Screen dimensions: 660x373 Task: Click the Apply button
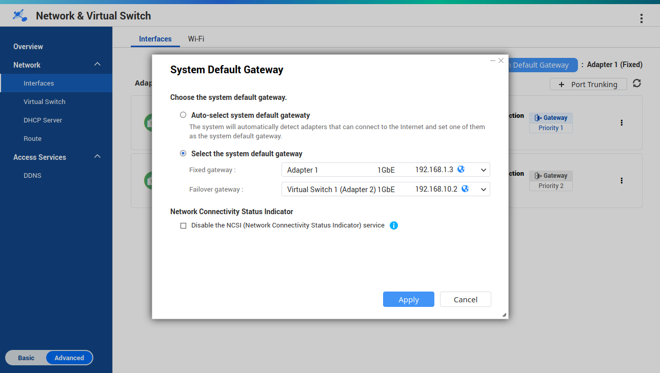408,300
